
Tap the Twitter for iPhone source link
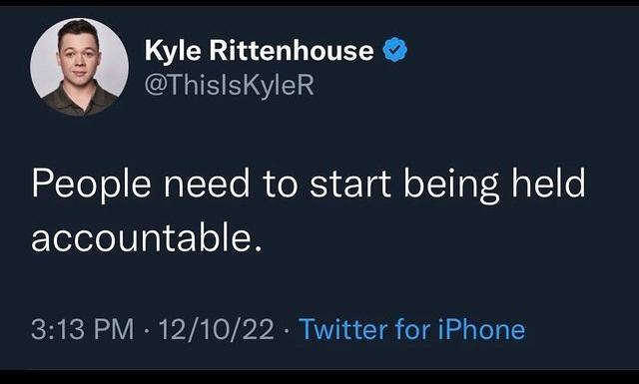coord(412,329)
